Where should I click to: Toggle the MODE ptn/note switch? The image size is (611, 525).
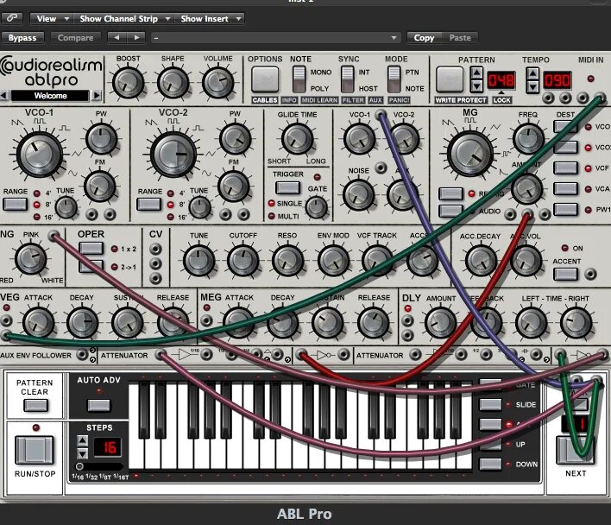[x=394, y=79]
